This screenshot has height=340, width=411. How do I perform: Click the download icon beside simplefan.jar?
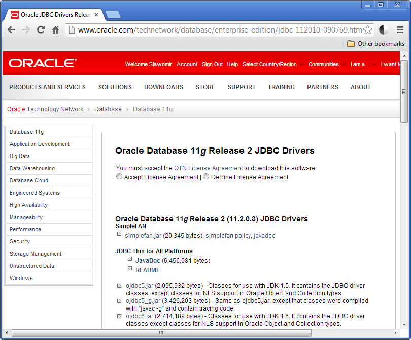119,234
